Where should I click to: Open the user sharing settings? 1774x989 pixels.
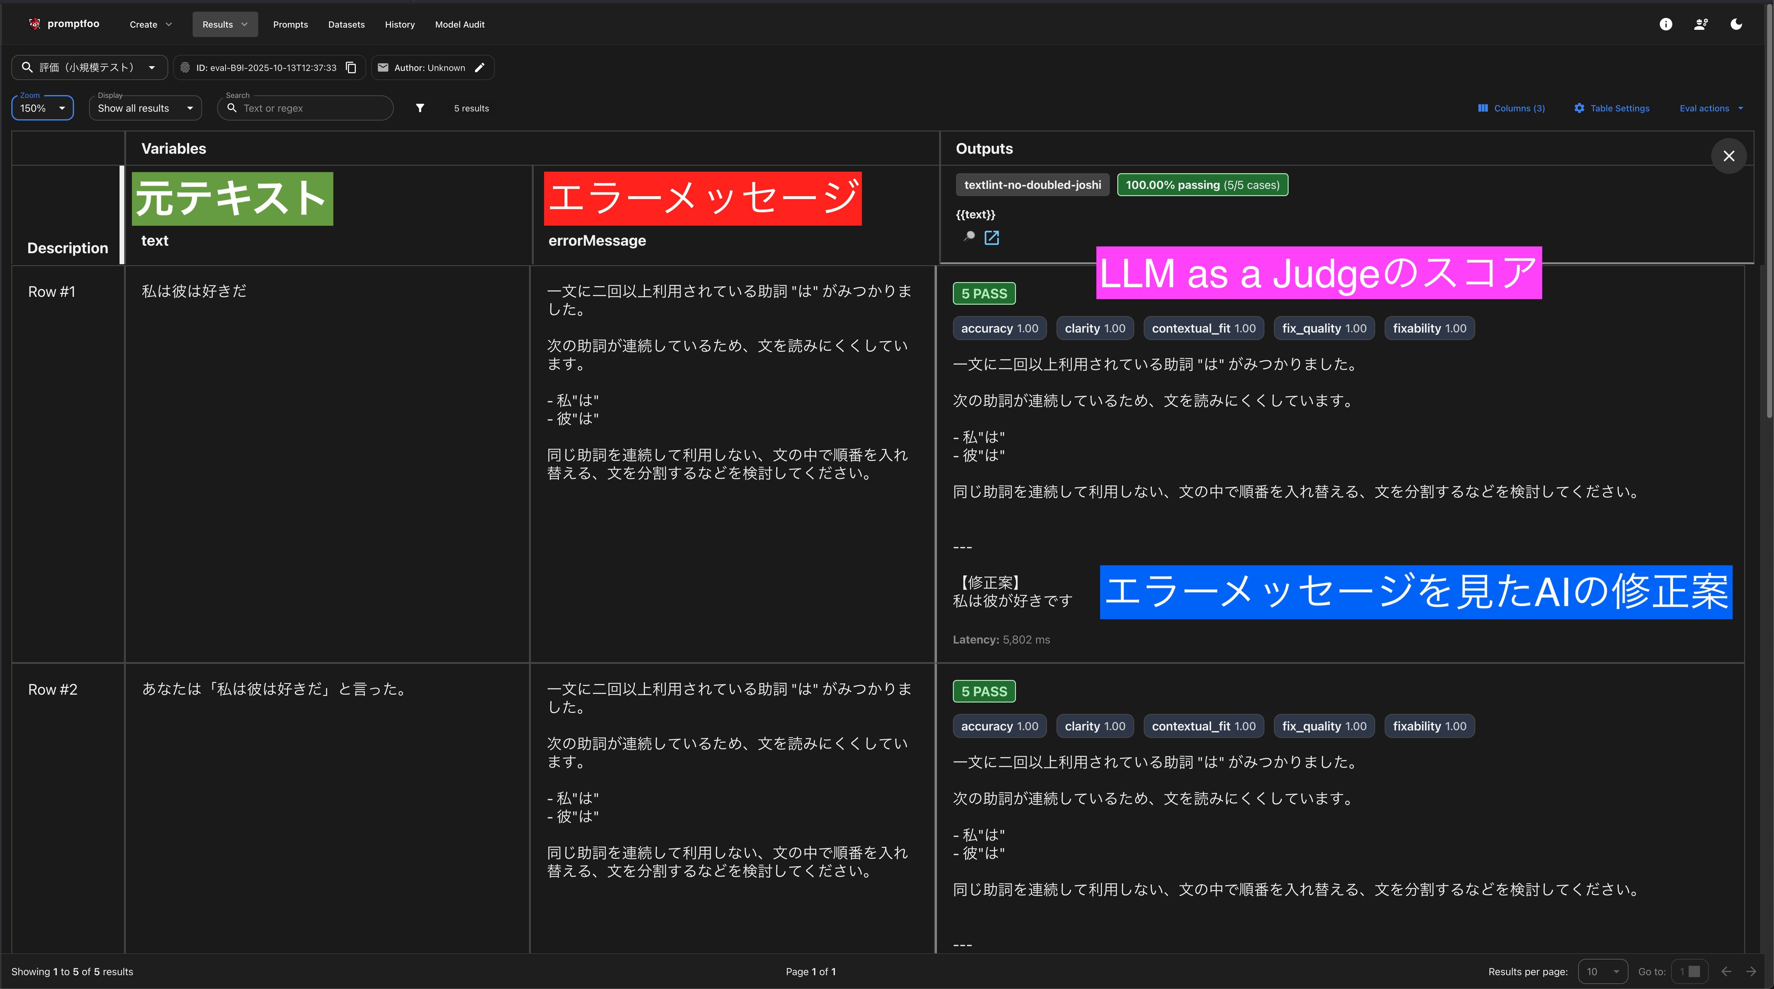[1700, 24]
